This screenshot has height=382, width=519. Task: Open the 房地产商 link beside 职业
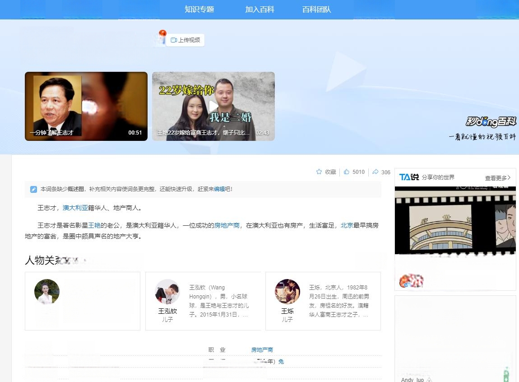click(x=262, y=350)
